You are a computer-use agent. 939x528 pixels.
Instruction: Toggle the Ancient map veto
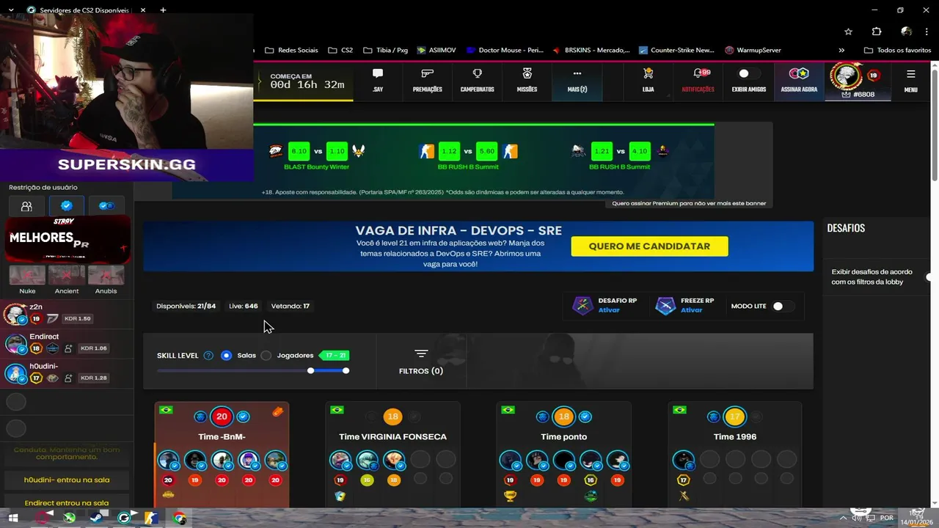pyautogui.click(x=67, y=275)
